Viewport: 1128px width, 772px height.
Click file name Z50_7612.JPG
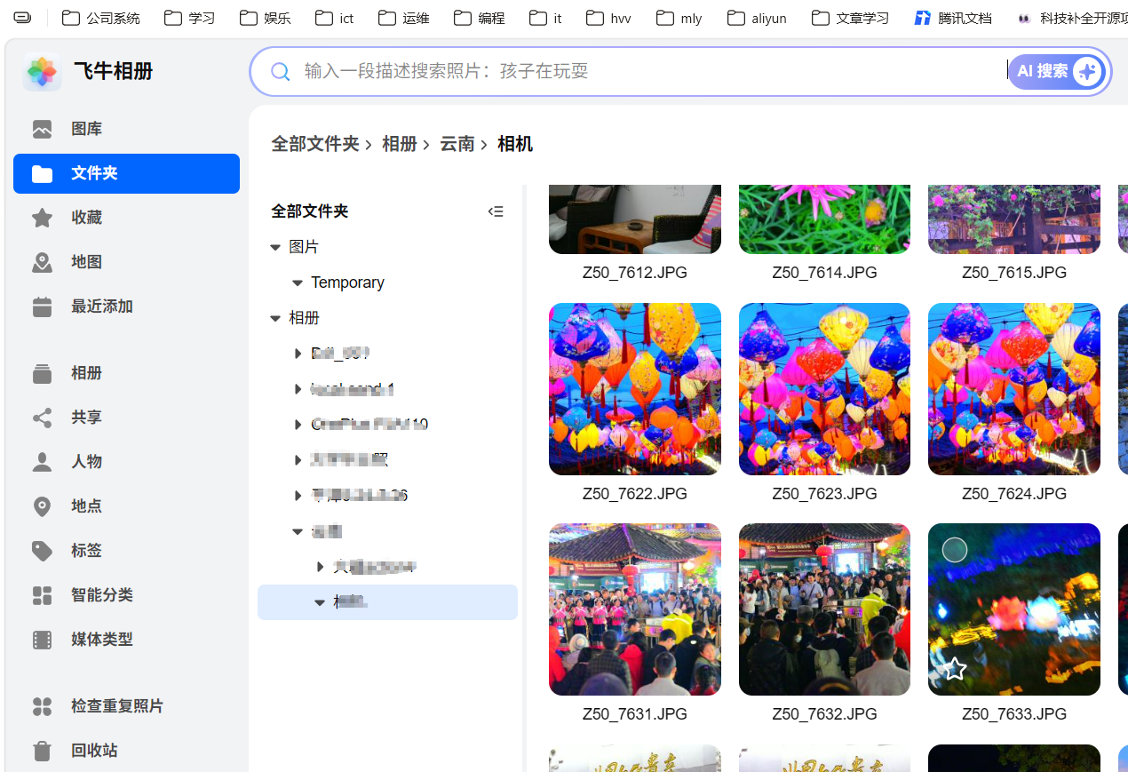635,273
